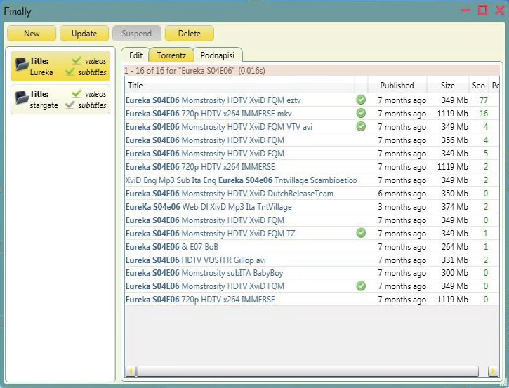Viewport: 509px width, 388px height.
Task: Toggle subtitles checkmark for stargate
Action: (70, 105)
